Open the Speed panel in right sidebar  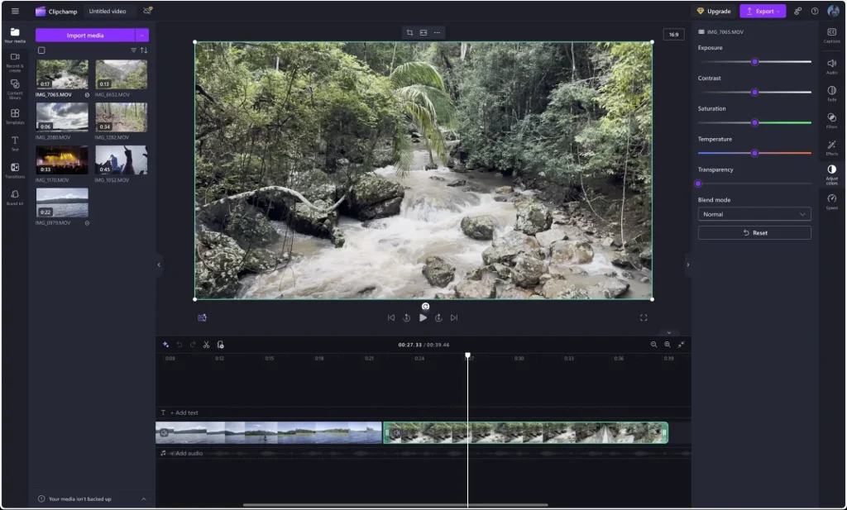(831, 201)
